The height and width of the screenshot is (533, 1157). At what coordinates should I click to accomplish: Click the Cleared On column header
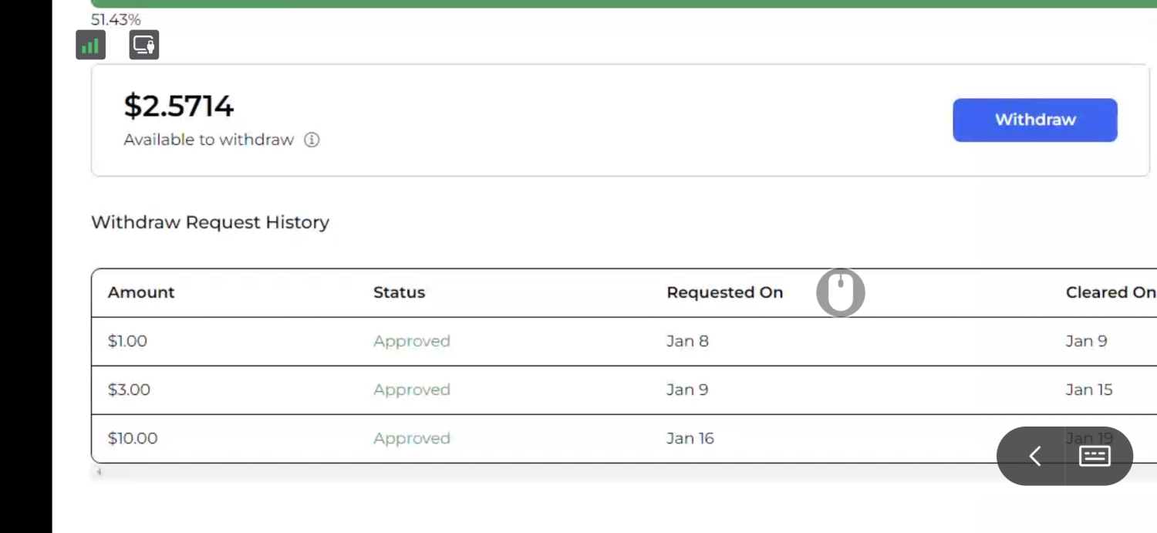1109,292
